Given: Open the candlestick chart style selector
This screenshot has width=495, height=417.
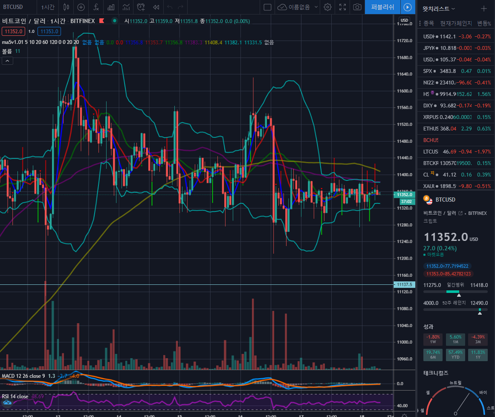Looking at the screenshot, I should [66, 7].
